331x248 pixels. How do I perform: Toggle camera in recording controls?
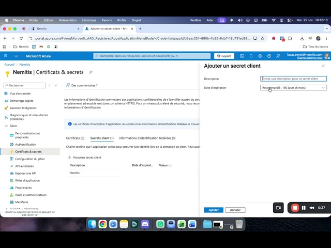[x=278, y=208]
